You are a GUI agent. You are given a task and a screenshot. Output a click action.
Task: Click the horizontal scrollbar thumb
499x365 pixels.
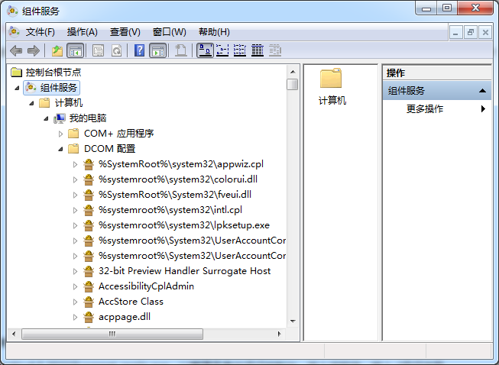pyautogui.click(x=112, y=334)
